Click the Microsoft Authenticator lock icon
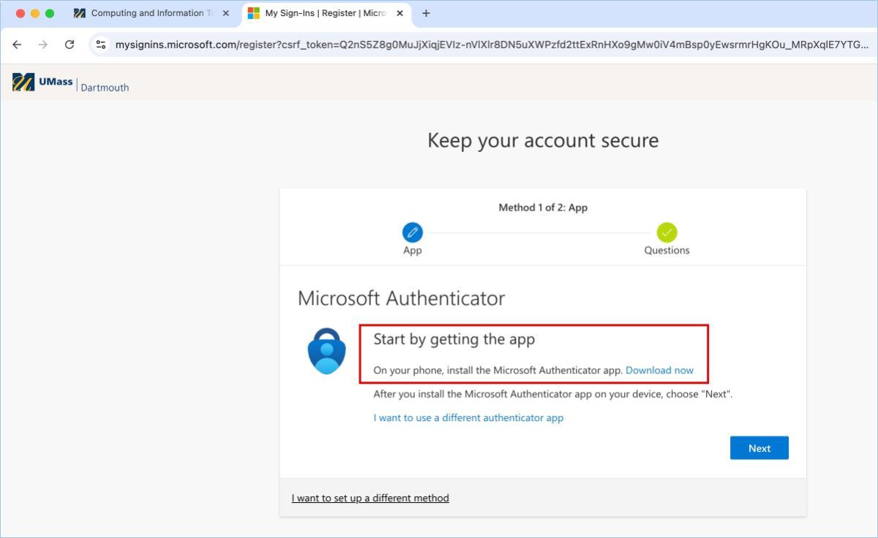 326,351
